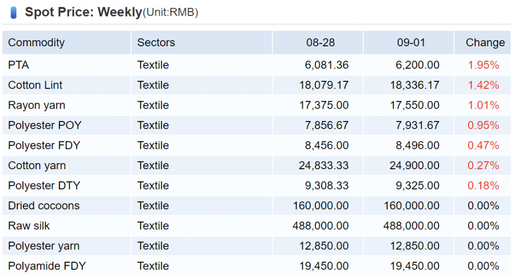Open the Polyester yarn entry
521x280 pixels.
click(x=44, y=246)
